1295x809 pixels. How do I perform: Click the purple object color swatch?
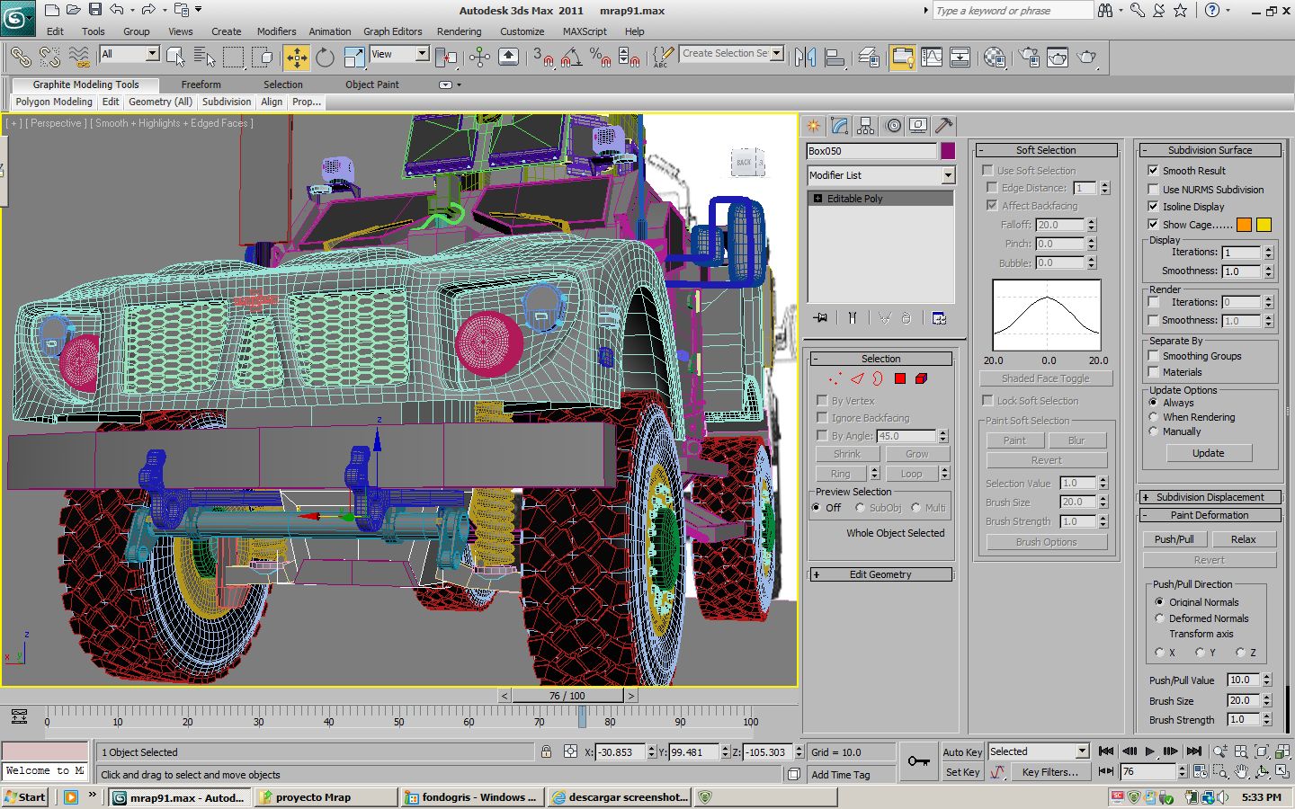coord(948,151)
